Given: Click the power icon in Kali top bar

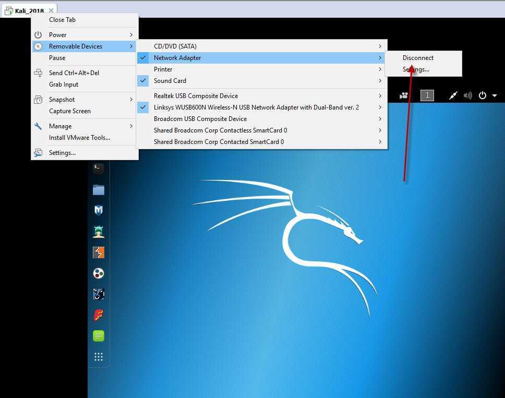Looking at the screenshot, I should tap(482, 95).
